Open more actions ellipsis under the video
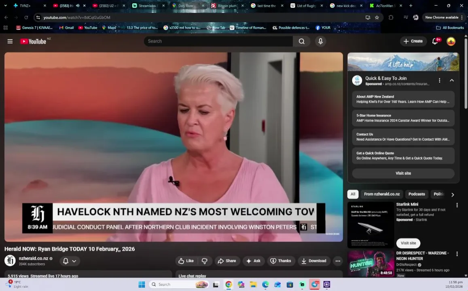This screenshot has width=468, height=291. coord(338,261)
